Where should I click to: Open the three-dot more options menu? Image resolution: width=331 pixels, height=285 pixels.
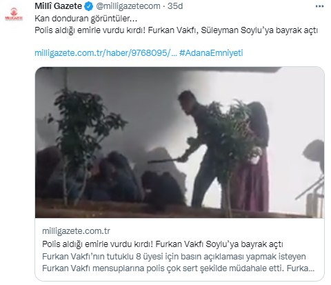[x=319, y=6]
